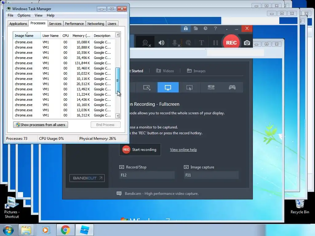The height and width of the screenshot is (236, 315).
Task: Click the Bandicam message speech bubble icon
Action: click(119, 194)
